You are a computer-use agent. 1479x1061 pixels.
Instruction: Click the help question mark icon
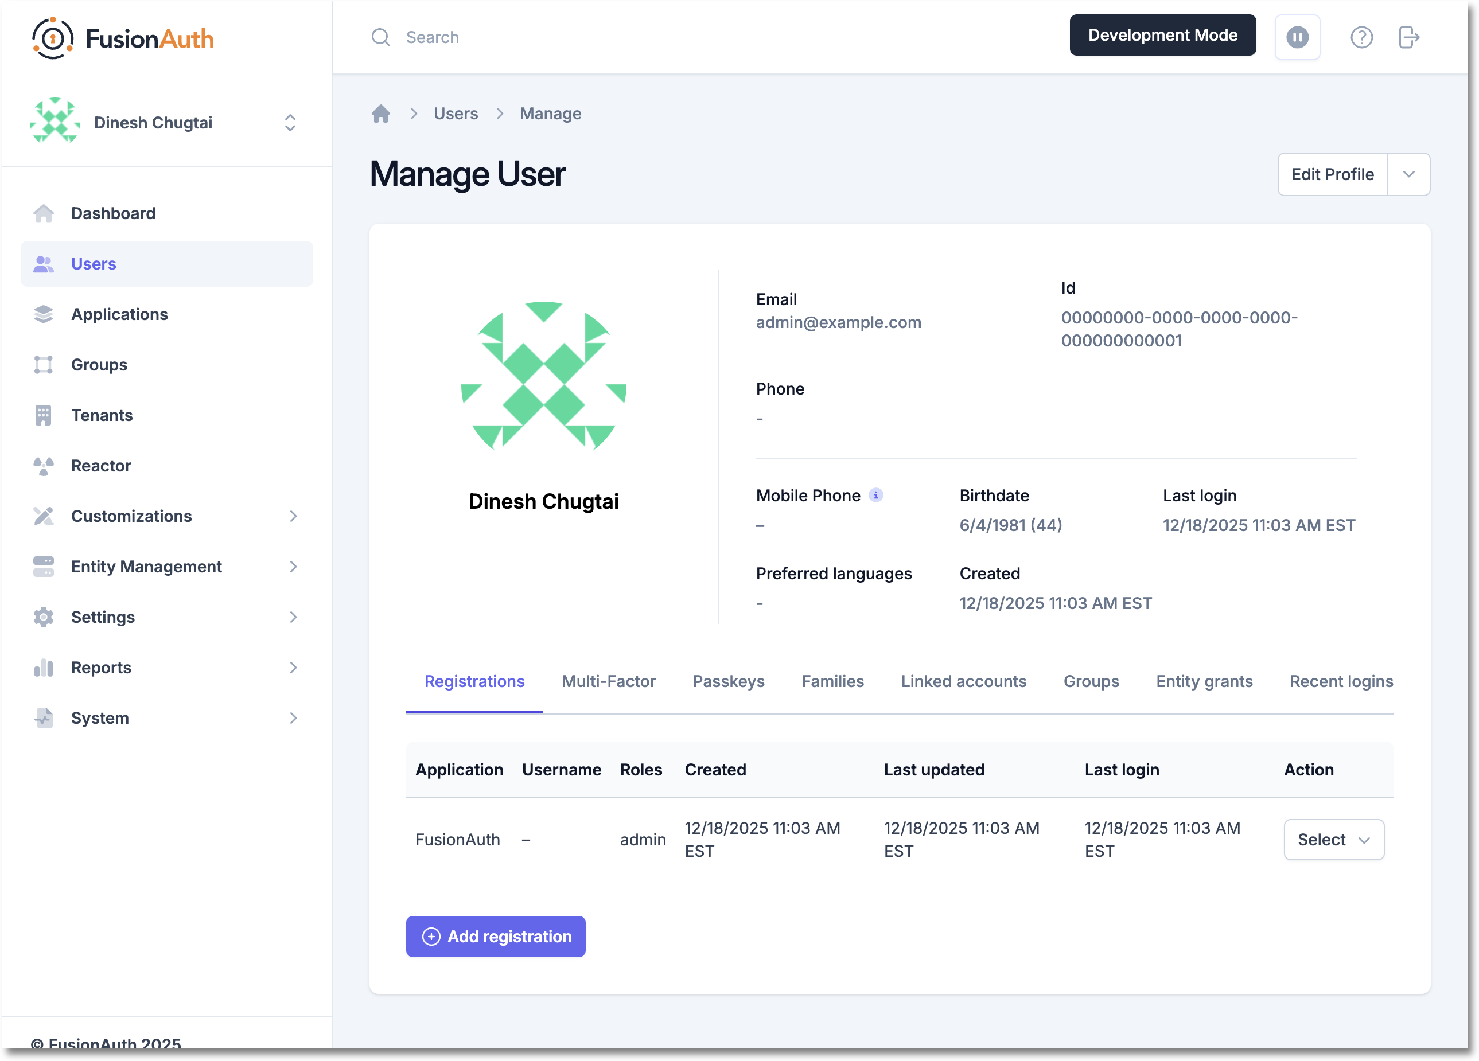1361,37
